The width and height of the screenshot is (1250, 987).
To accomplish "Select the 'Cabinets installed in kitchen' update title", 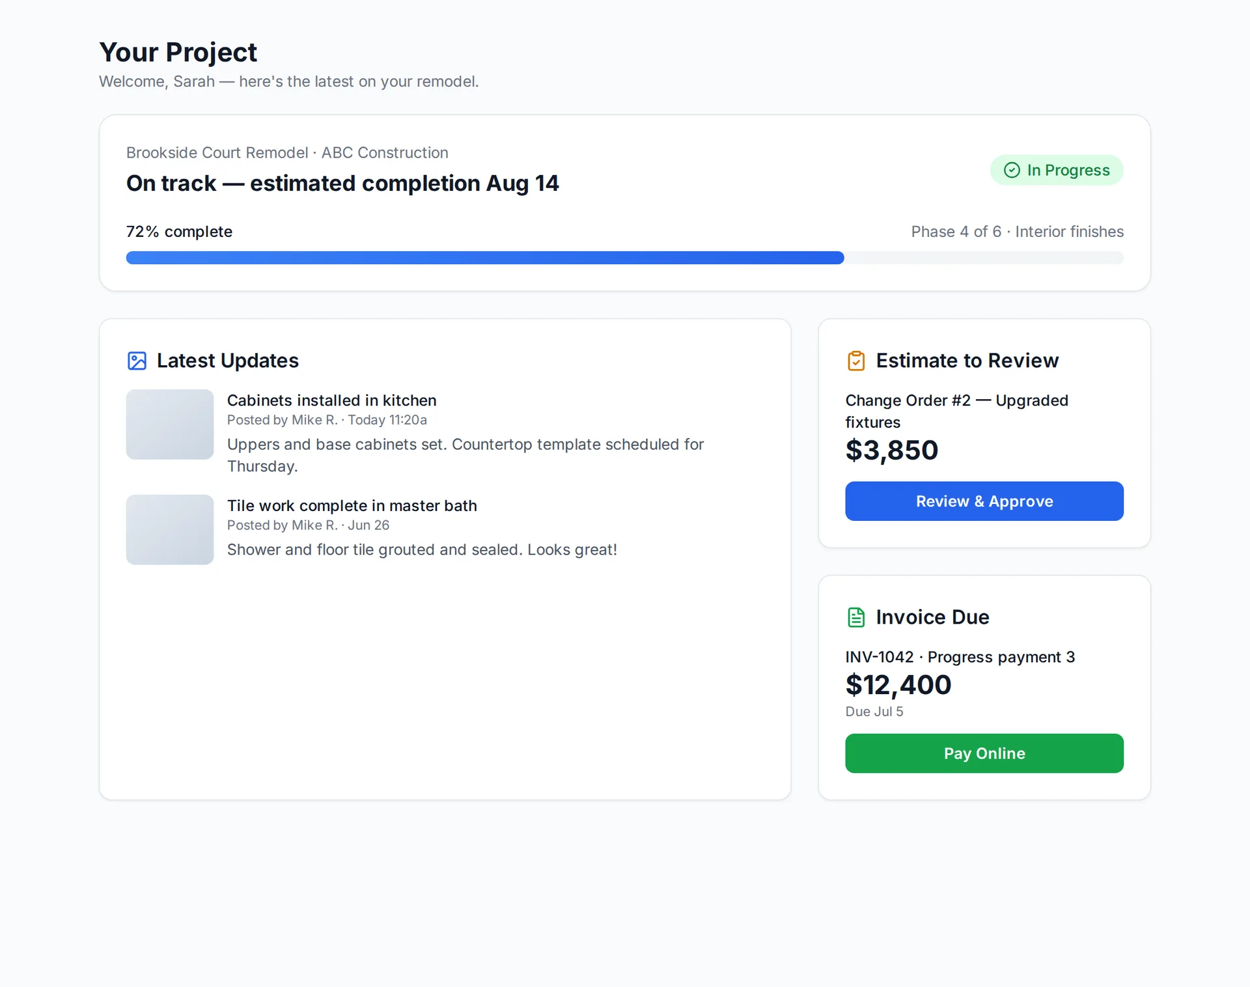I will pos(331,400).
